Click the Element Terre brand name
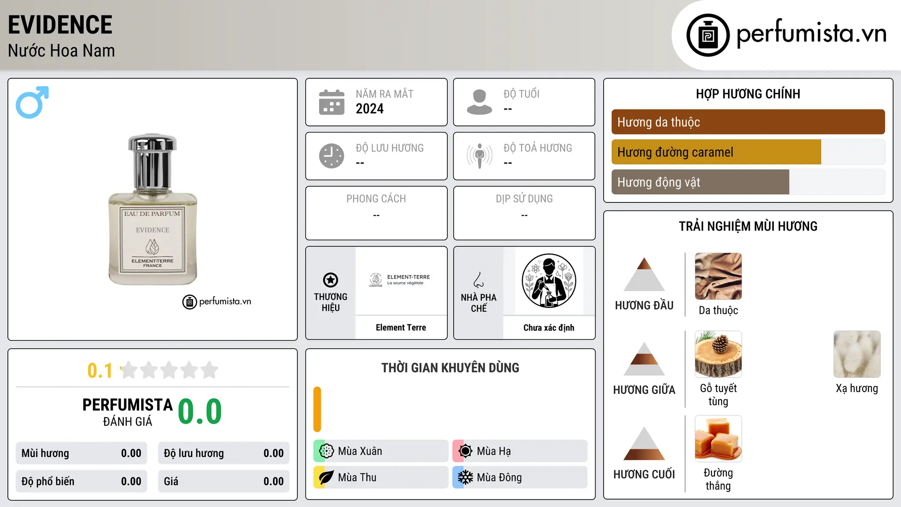 (x=401, y=327)
